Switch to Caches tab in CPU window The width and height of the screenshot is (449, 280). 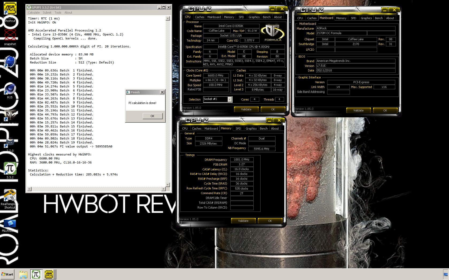199,17
